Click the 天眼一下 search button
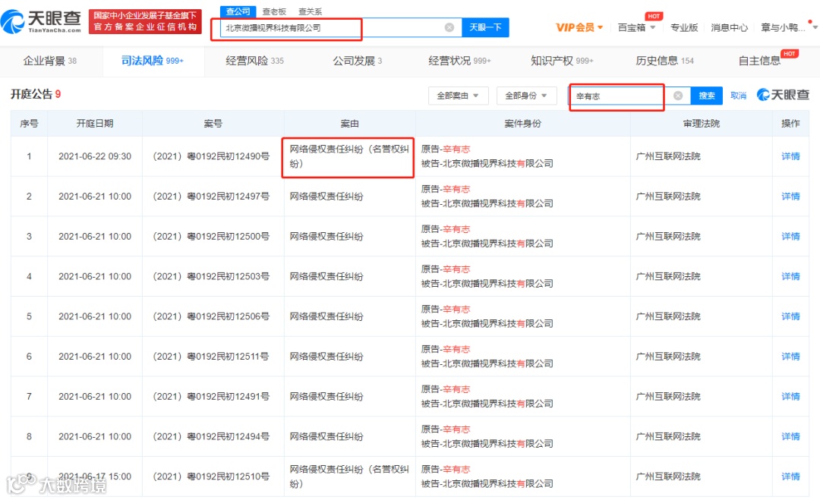 (x=485, y=27)
